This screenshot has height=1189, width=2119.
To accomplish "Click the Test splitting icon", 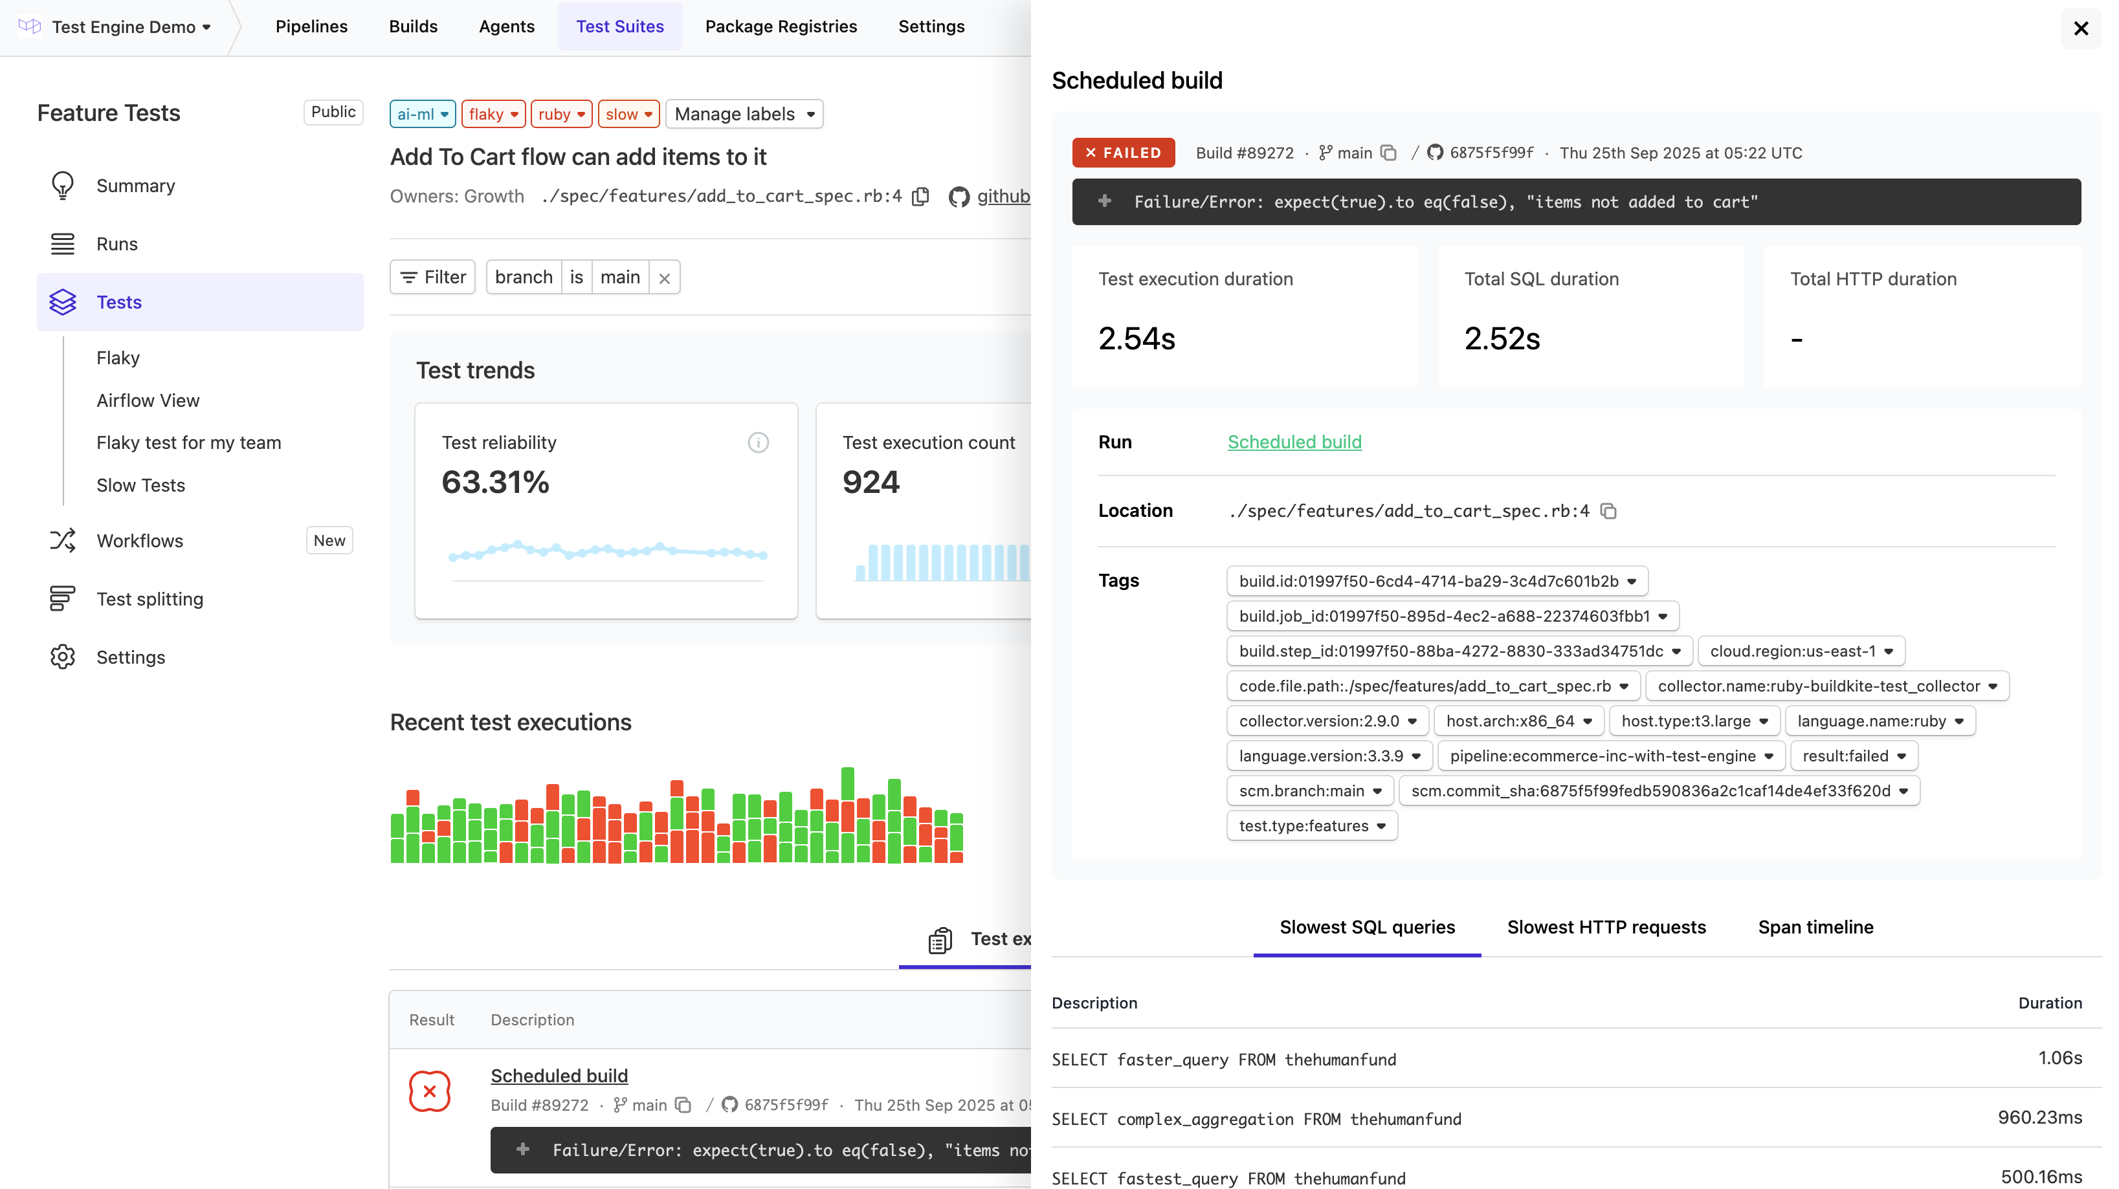I will coord(63,598).
